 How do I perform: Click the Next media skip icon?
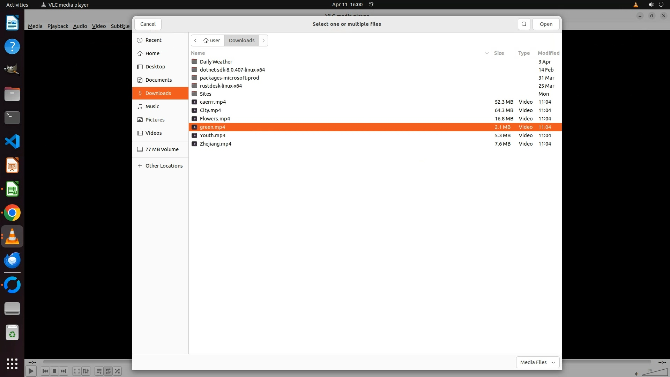click(64, 371)
